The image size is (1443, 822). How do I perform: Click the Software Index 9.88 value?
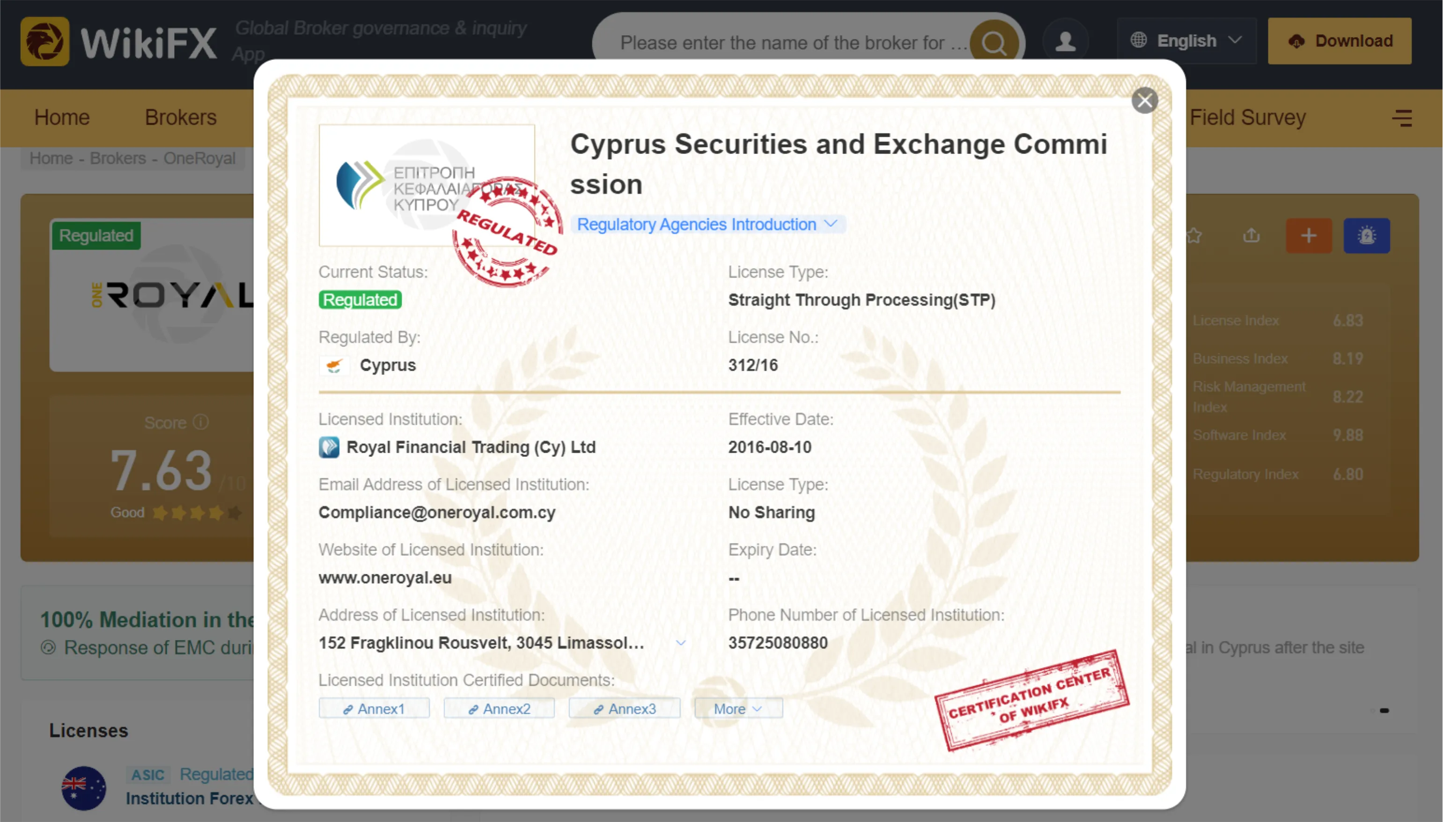pos(1347,435)
